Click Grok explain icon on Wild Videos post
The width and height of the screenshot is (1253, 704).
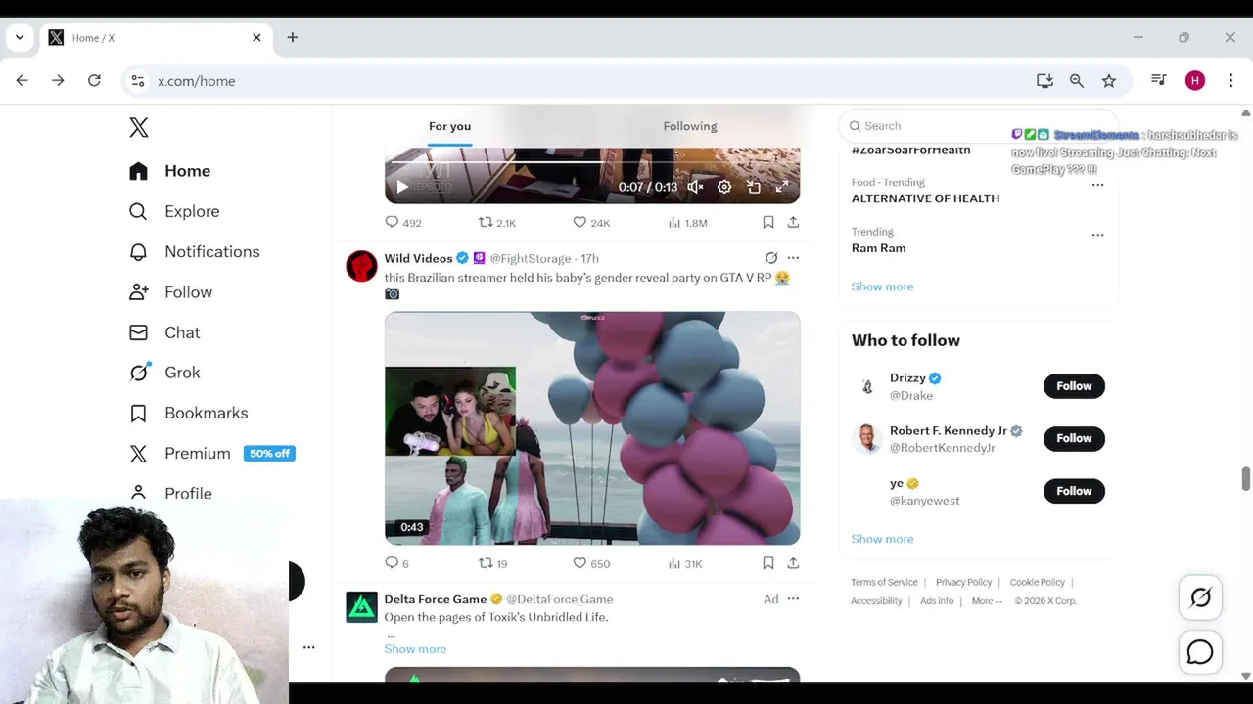coord(771,258)
